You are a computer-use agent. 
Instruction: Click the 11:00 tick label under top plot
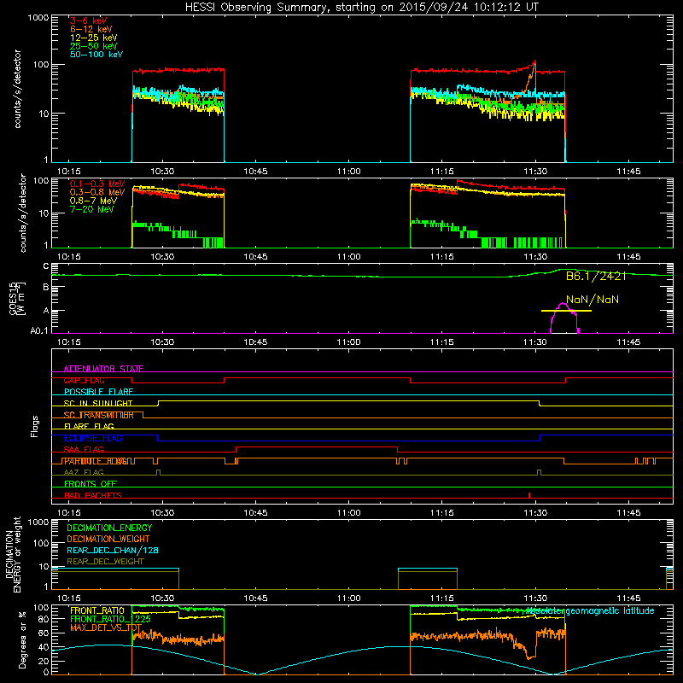click(349, 172)
